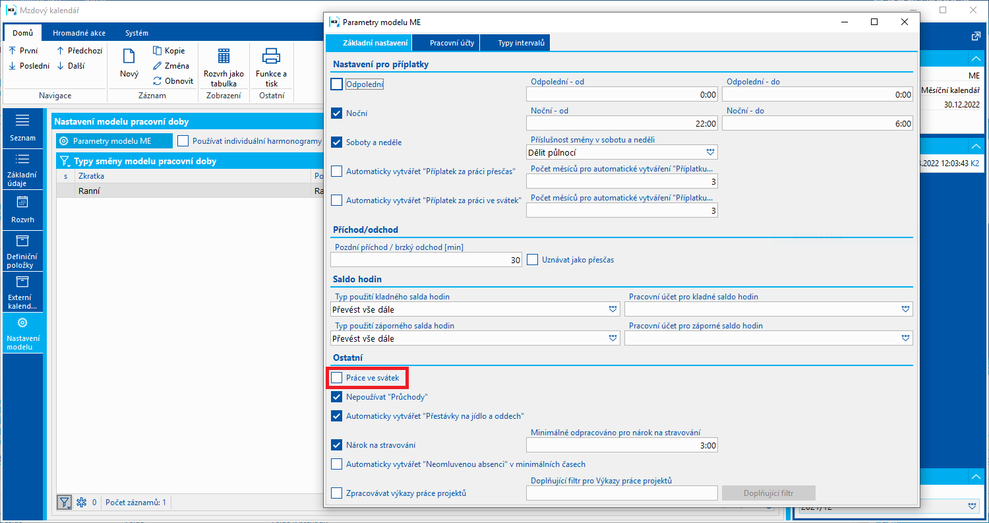Open Rozvrh jako tabulka view
Viewport: 989px width, 523px height.
tap(224, 67)
